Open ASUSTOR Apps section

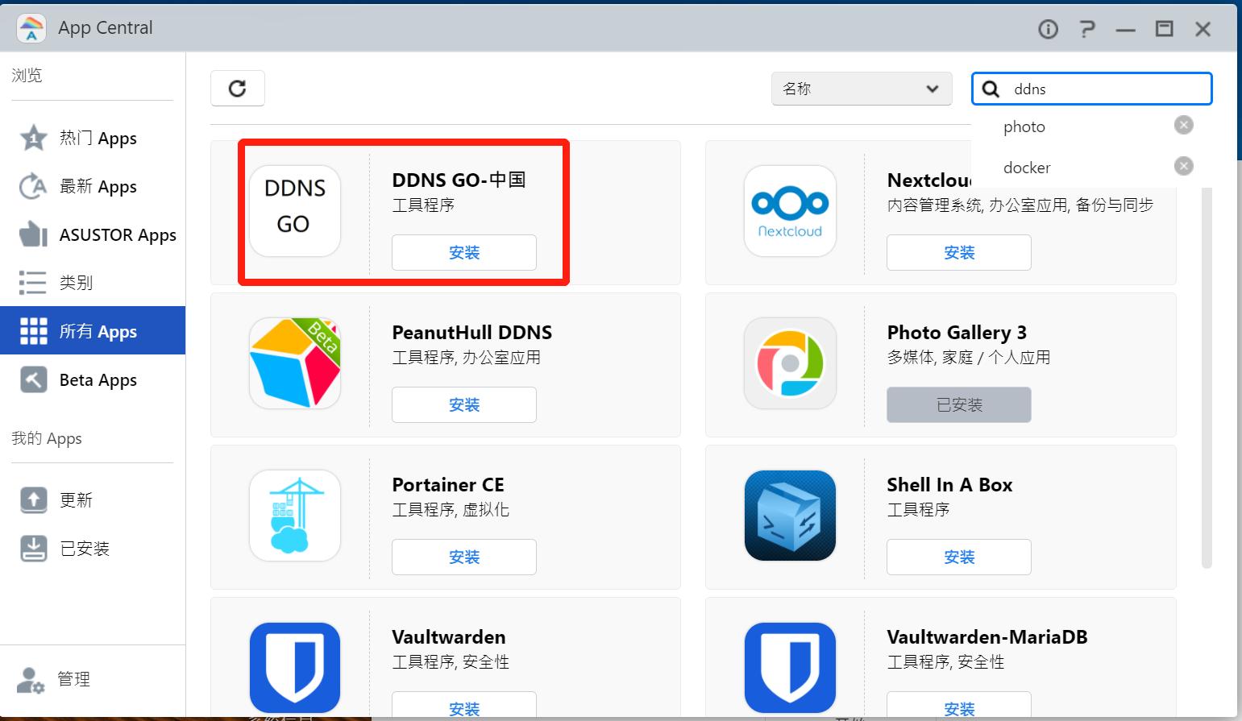coord(93,235)
